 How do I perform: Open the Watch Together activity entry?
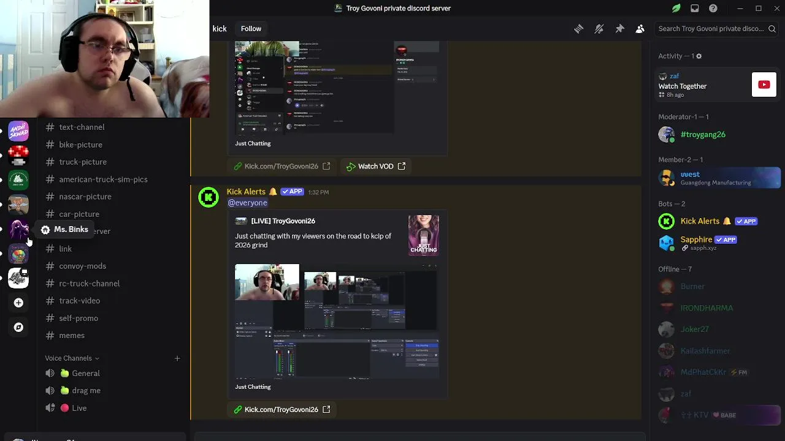coord(717,85)
